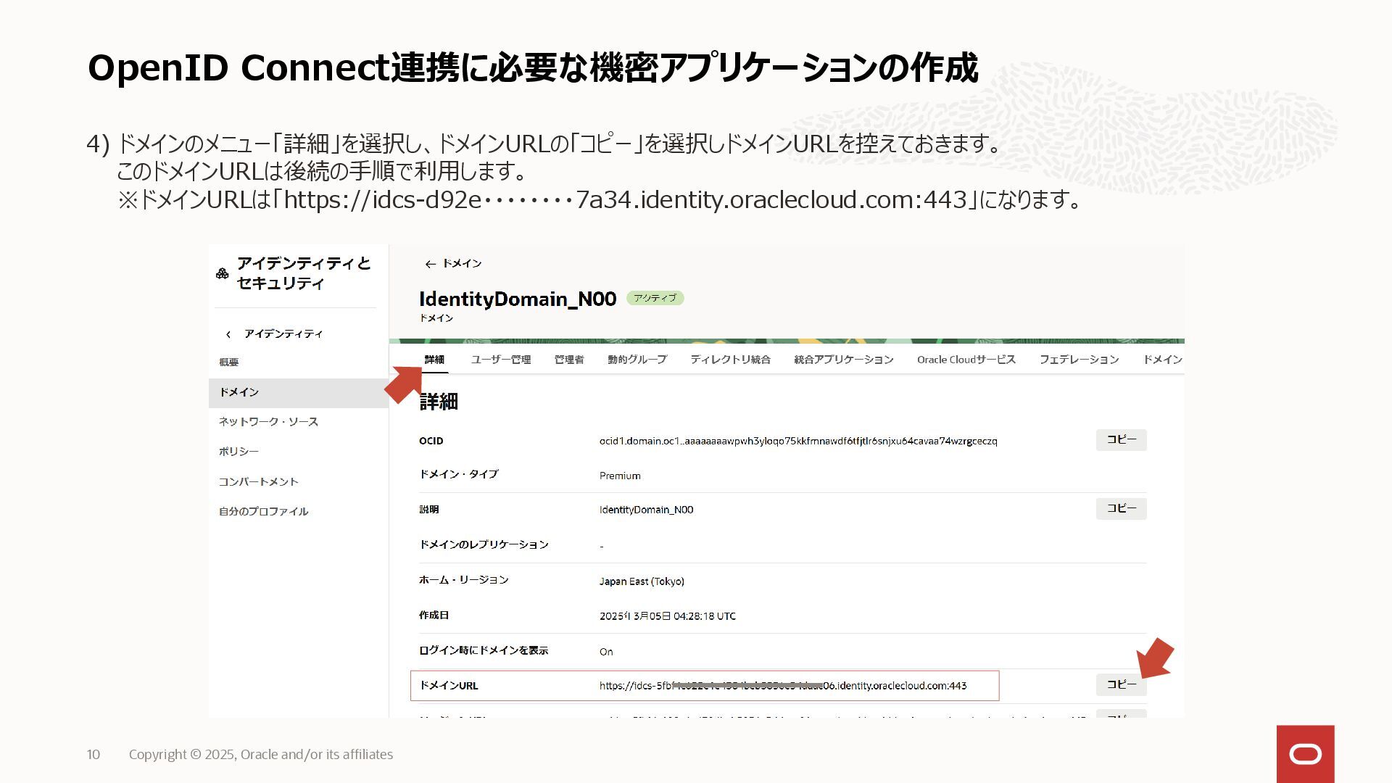Switch to the 統合アプリケーション tab
The height and width of the screenshot is (783, 1392).
coord(844,360)
